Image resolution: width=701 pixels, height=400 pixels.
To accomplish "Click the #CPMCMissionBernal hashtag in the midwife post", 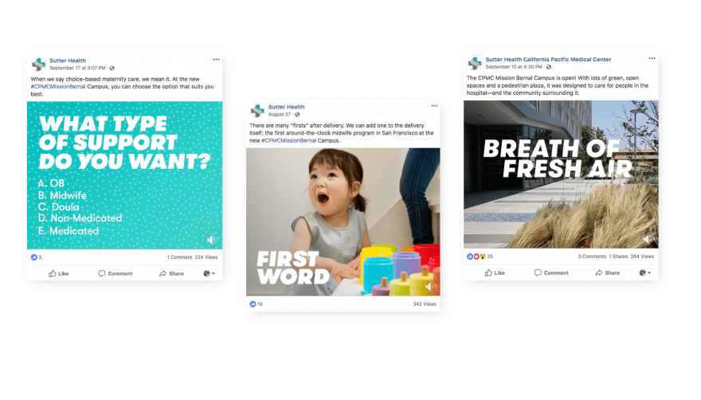I will [288, 140].
